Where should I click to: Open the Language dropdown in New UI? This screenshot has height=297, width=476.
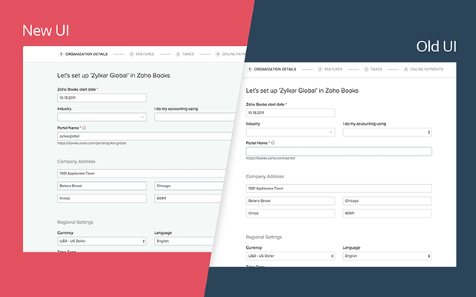click(x=185, y=241)
